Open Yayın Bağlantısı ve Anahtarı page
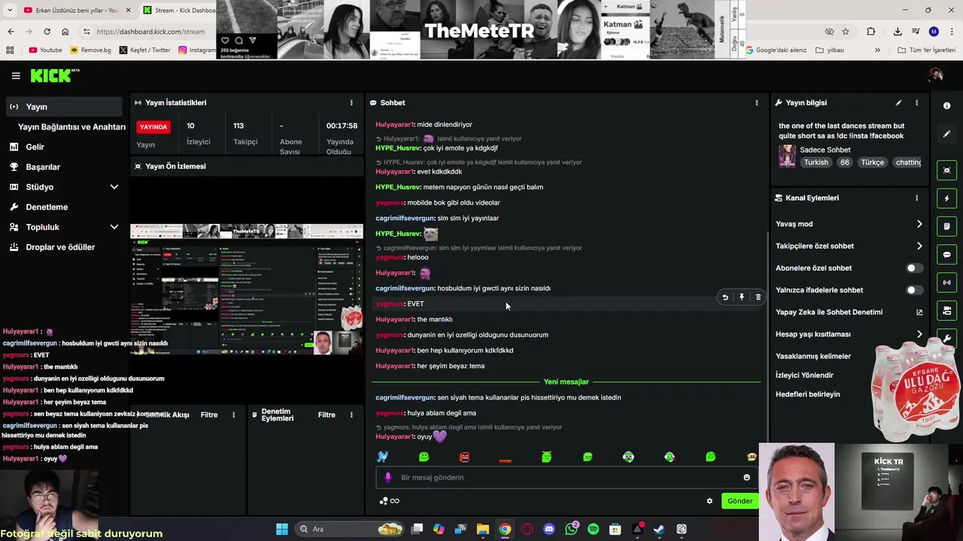Viewport: 963px width, 541px height. click(71, 127)
